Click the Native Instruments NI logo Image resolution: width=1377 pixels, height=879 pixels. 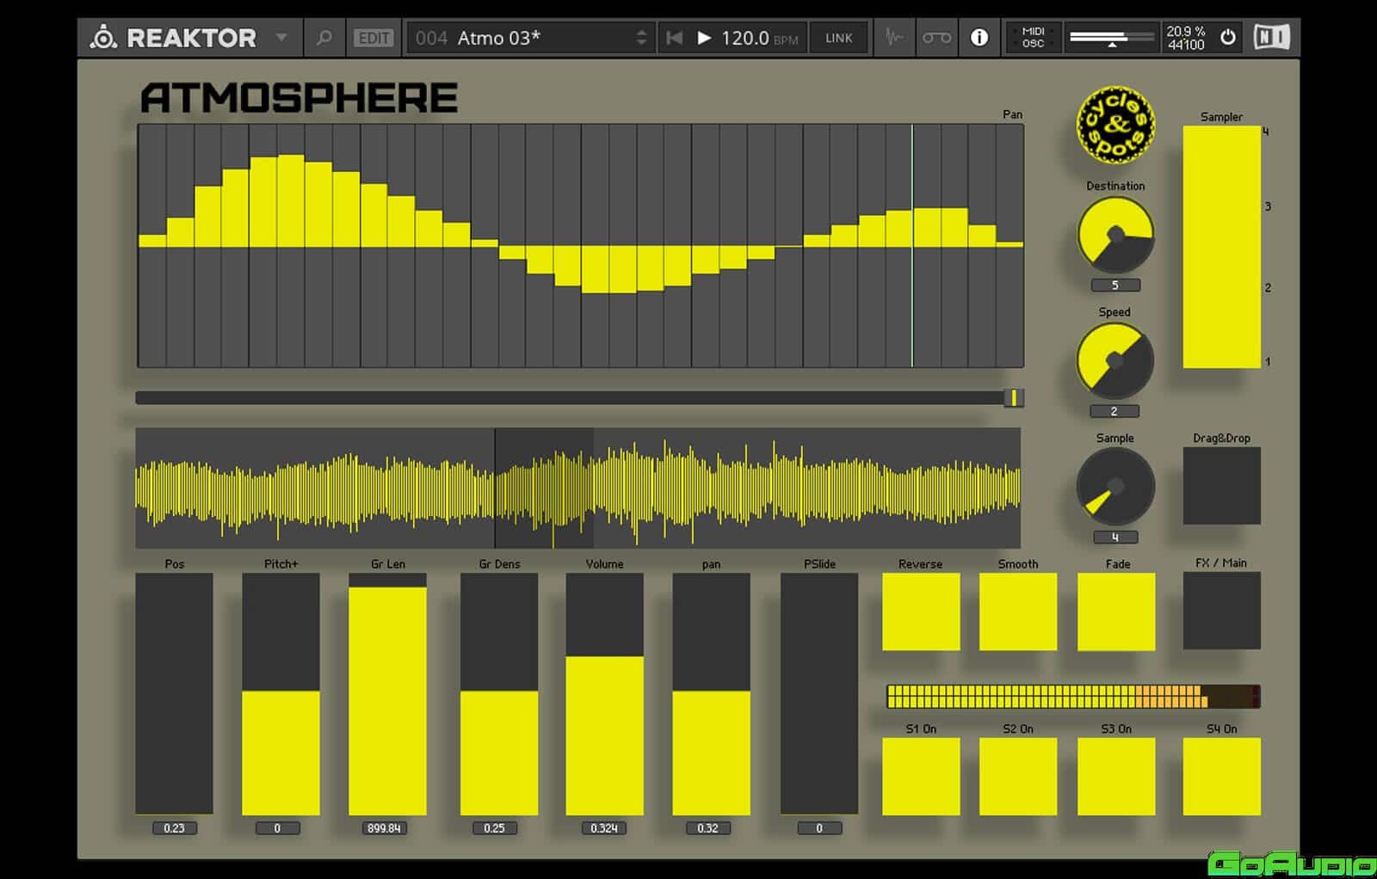click(1271, 38)
